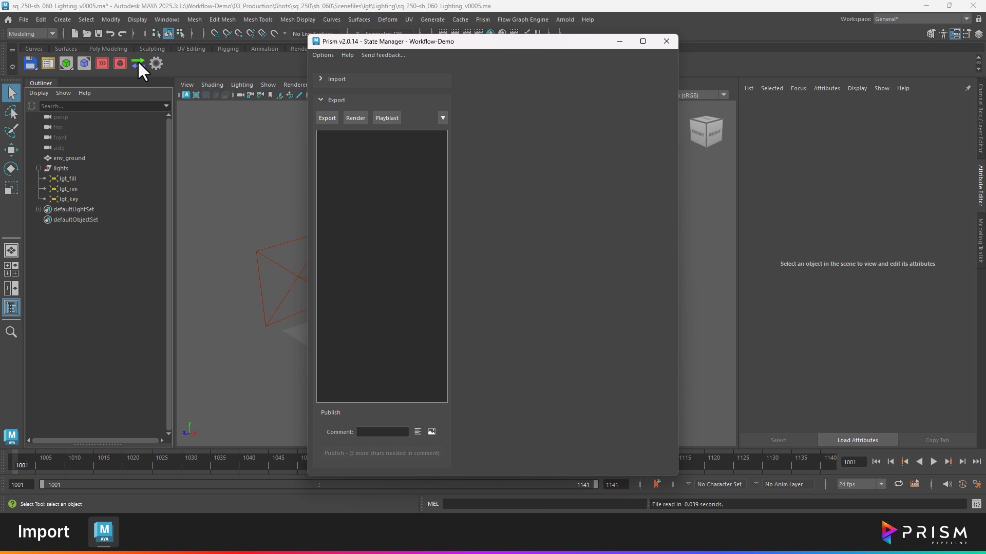Click the Comment input field
The width and height of the screenshot is (986, 554).
tap(383, 432)
